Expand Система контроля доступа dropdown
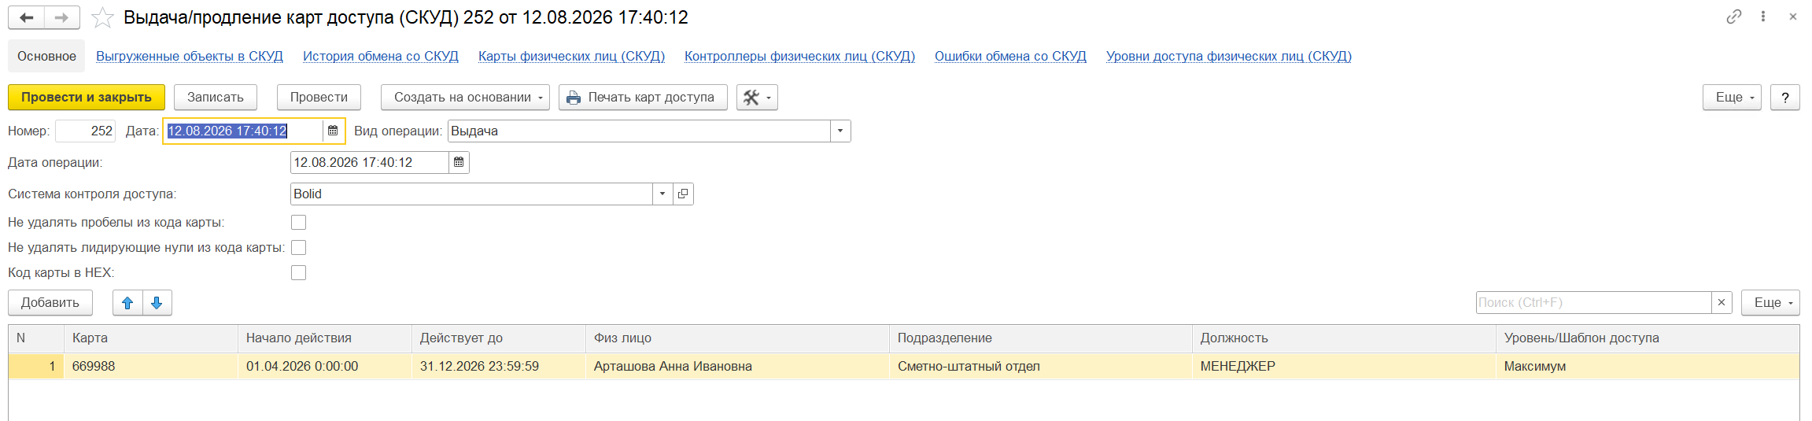The width and height of the screenshot is (1812, 421). (x=662, y=194)
